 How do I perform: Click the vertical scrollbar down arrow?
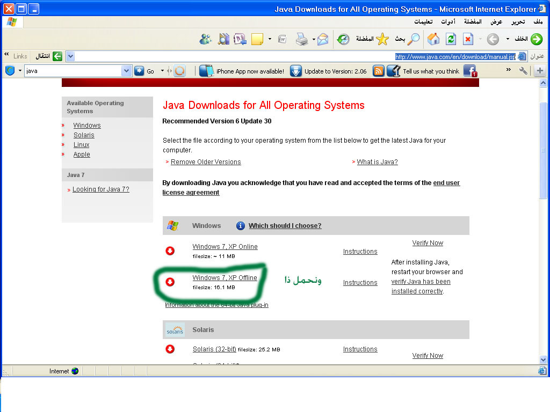click(543, 359)
